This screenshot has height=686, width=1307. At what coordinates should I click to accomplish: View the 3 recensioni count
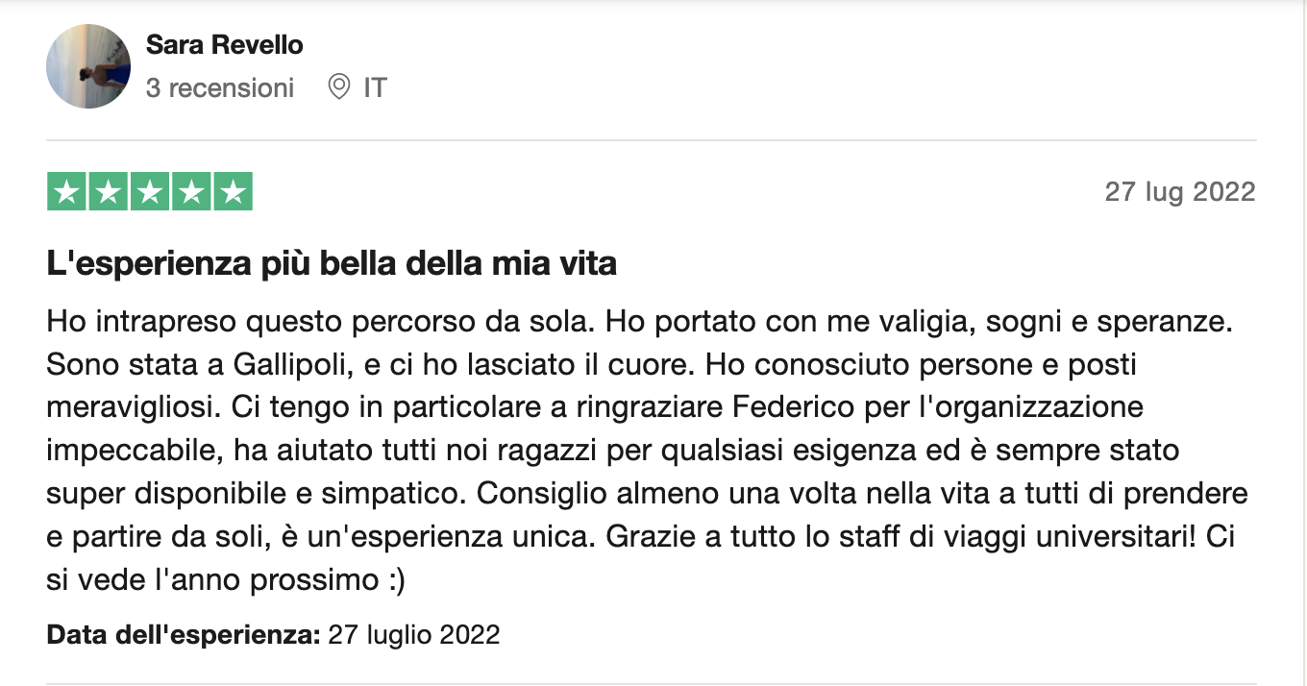pos(220,87)
